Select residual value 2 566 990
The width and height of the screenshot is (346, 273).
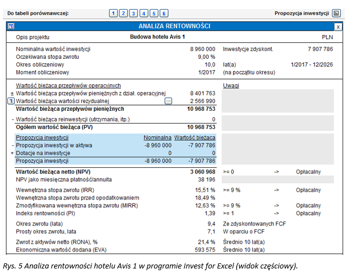202,101
